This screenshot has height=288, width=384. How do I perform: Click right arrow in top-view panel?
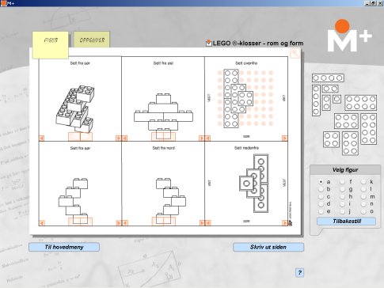click(x=285, y=138)
